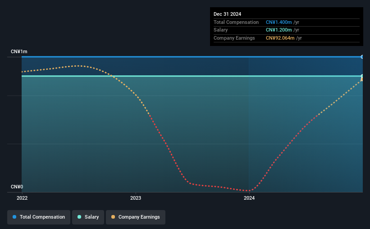This screenshot has height=229, width=370.
Task: Toggle the Salary legend button
Action: [x=88, y=217]
